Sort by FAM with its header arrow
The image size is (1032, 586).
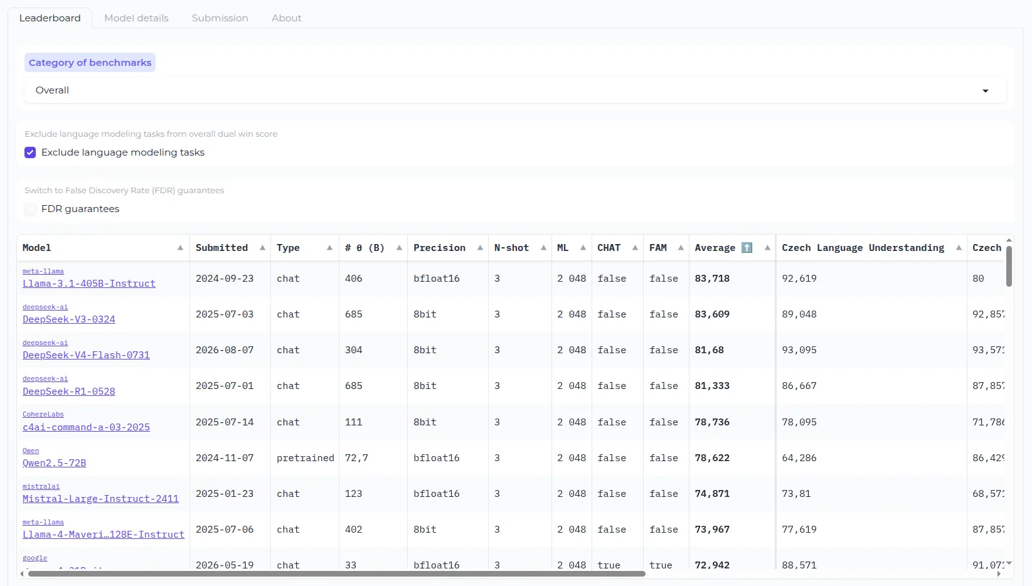point(681,248)
